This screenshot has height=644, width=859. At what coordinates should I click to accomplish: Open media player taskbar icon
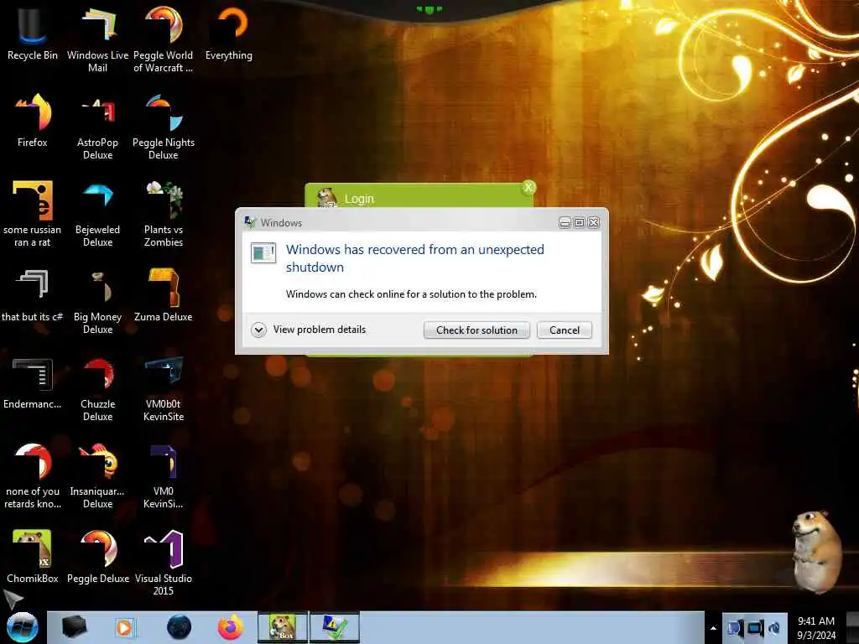pos(124,627)
